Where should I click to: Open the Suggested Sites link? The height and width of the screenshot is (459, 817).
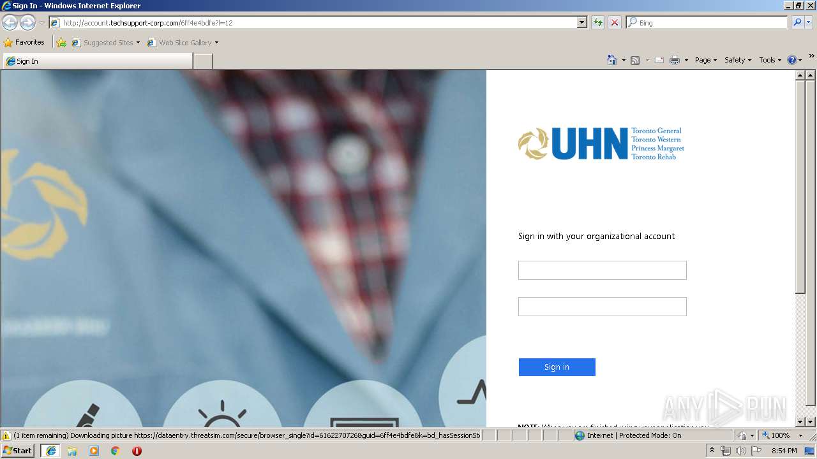(105, 43)
